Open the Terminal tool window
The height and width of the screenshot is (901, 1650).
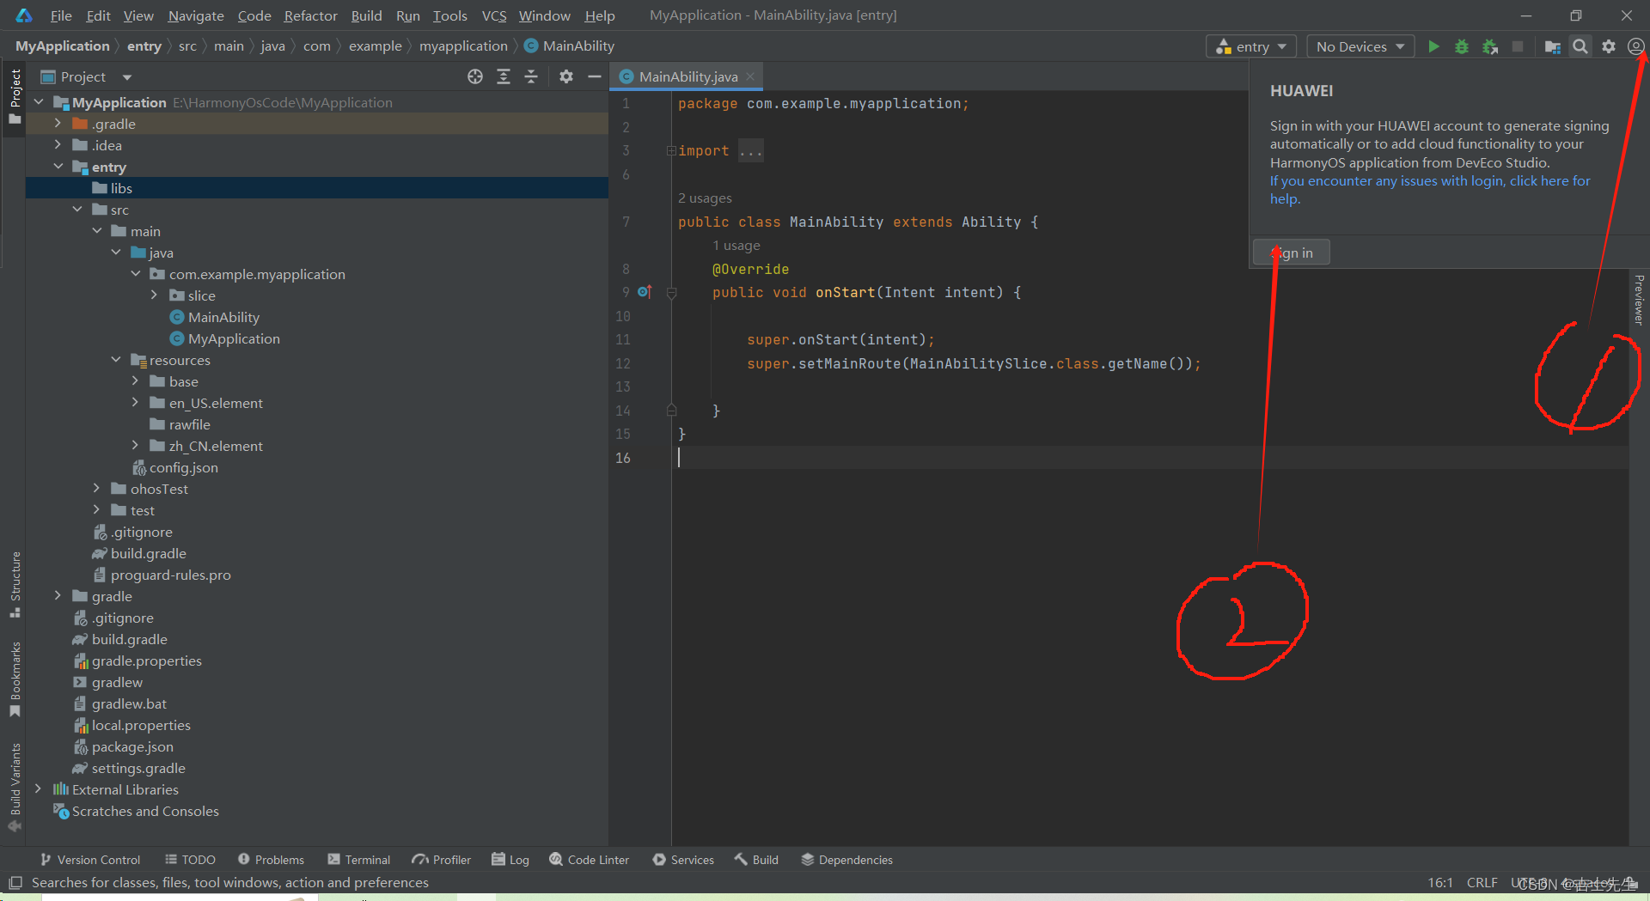358,860
